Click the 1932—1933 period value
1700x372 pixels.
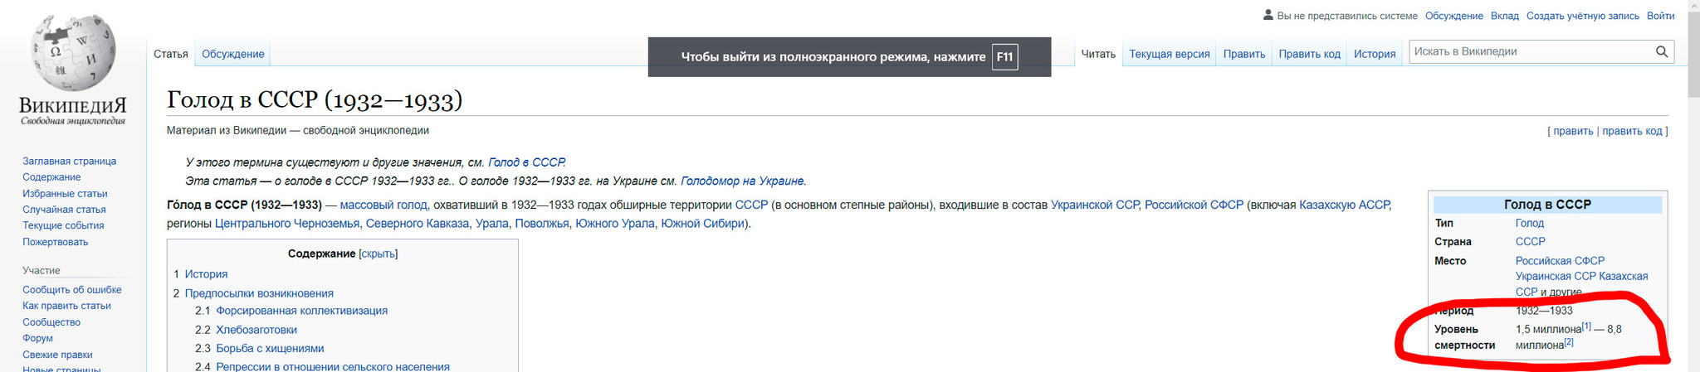[1544, 311]
